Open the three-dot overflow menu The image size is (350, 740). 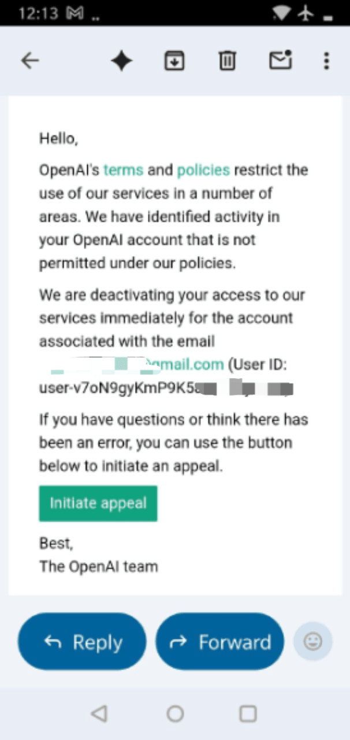point(326,61)
